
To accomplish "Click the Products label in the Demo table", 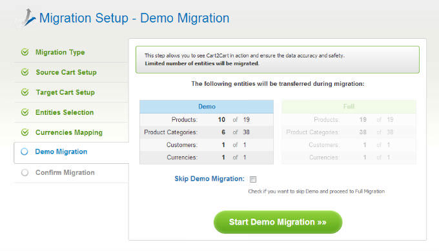I will tap(185, 119).
